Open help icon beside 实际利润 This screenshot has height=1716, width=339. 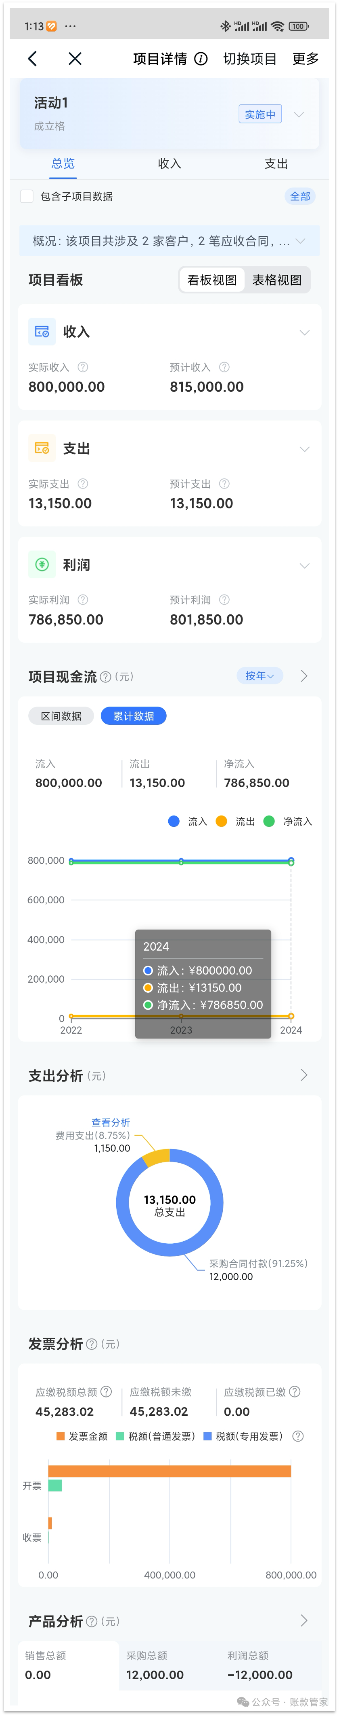pos(83,599)
